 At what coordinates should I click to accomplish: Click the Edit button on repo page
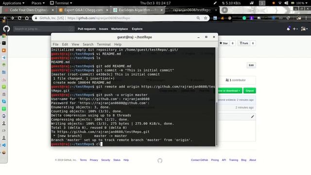(251, 65)
